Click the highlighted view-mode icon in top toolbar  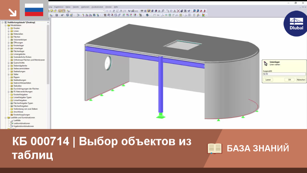click(x=149, y=11)
